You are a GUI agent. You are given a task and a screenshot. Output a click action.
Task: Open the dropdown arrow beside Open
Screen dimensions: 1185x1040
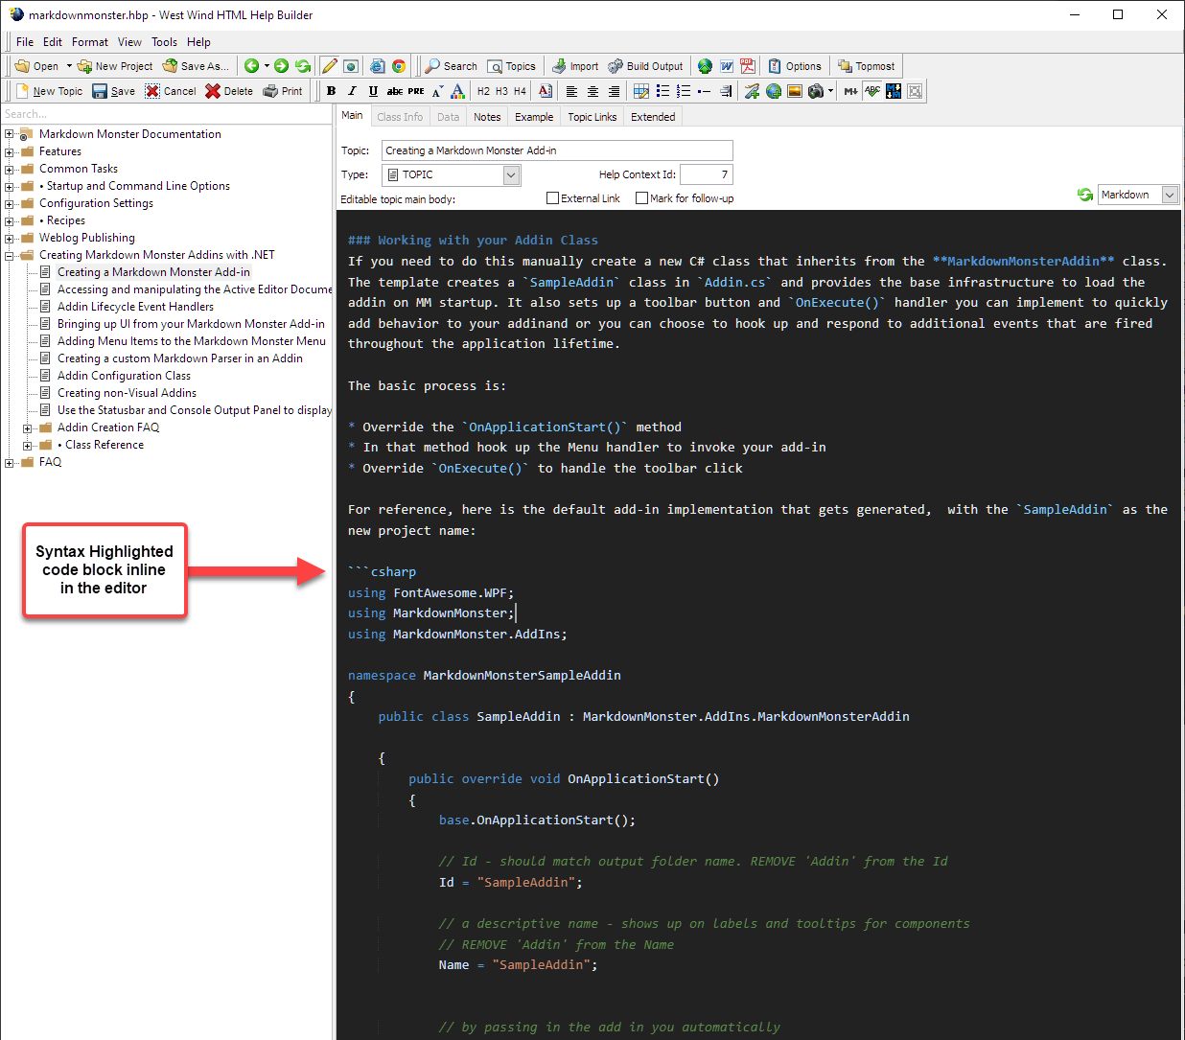69,66
